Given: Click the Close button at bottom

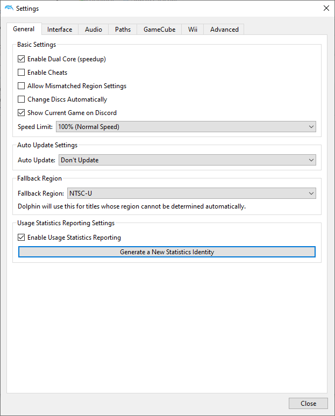Looking at the screenshot, I should point(308,404).
